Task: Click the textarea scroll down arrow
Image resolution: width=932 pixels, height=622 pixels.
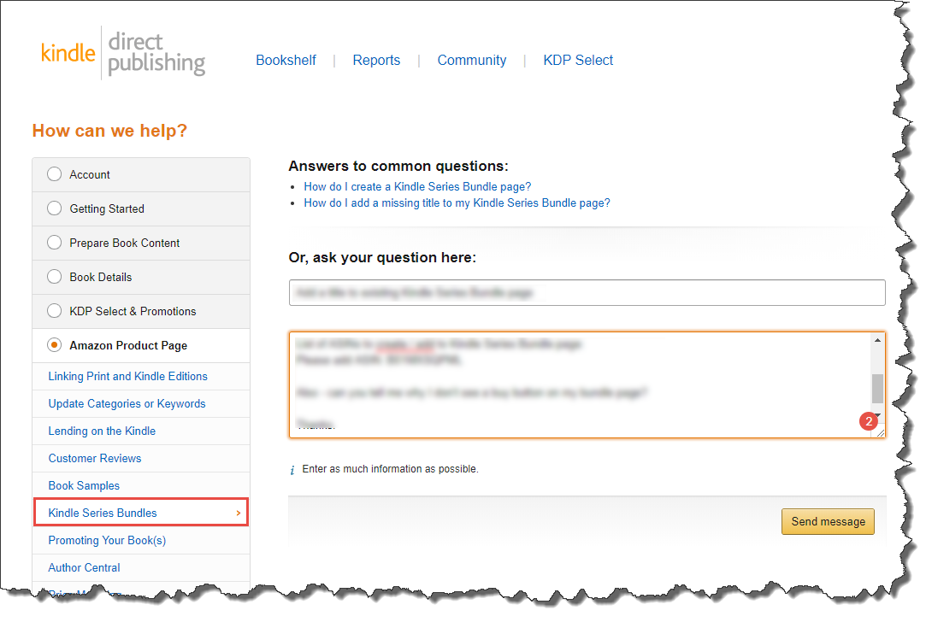Action: pyautogui.click(x=877, y=415)
